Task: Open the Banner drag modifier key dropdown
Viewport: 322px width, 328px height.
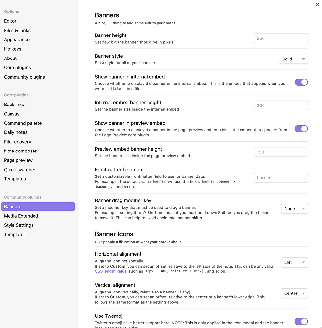Action: point(294,209)
